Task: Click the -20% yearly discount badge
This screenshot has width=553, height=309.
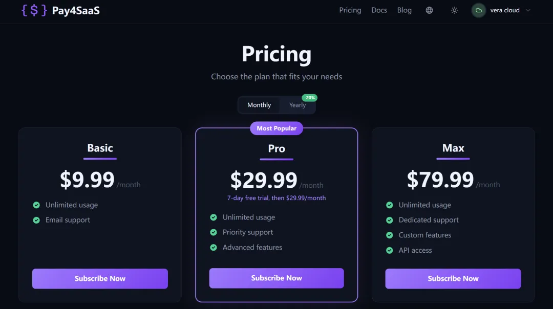Action: pyautogui.click(x=309, y=98)
